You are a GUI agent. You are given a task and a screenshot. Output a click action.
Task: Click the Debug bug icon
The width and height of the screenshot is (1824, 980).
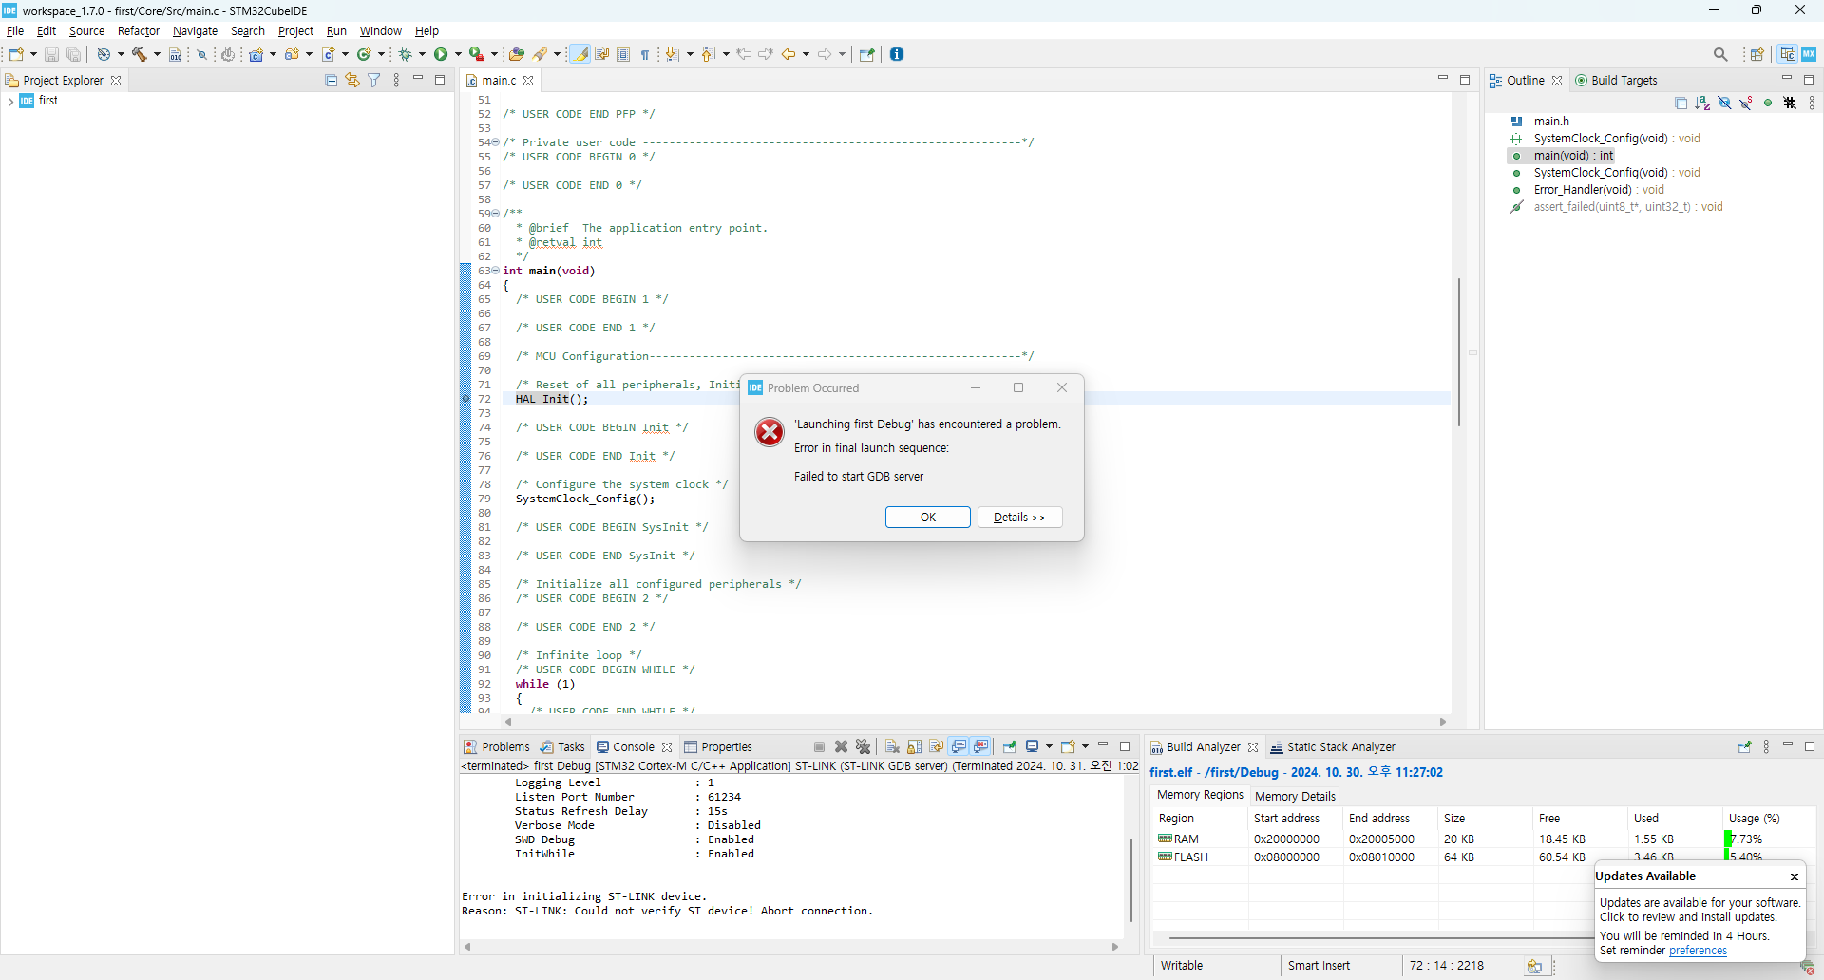point(406,54)
